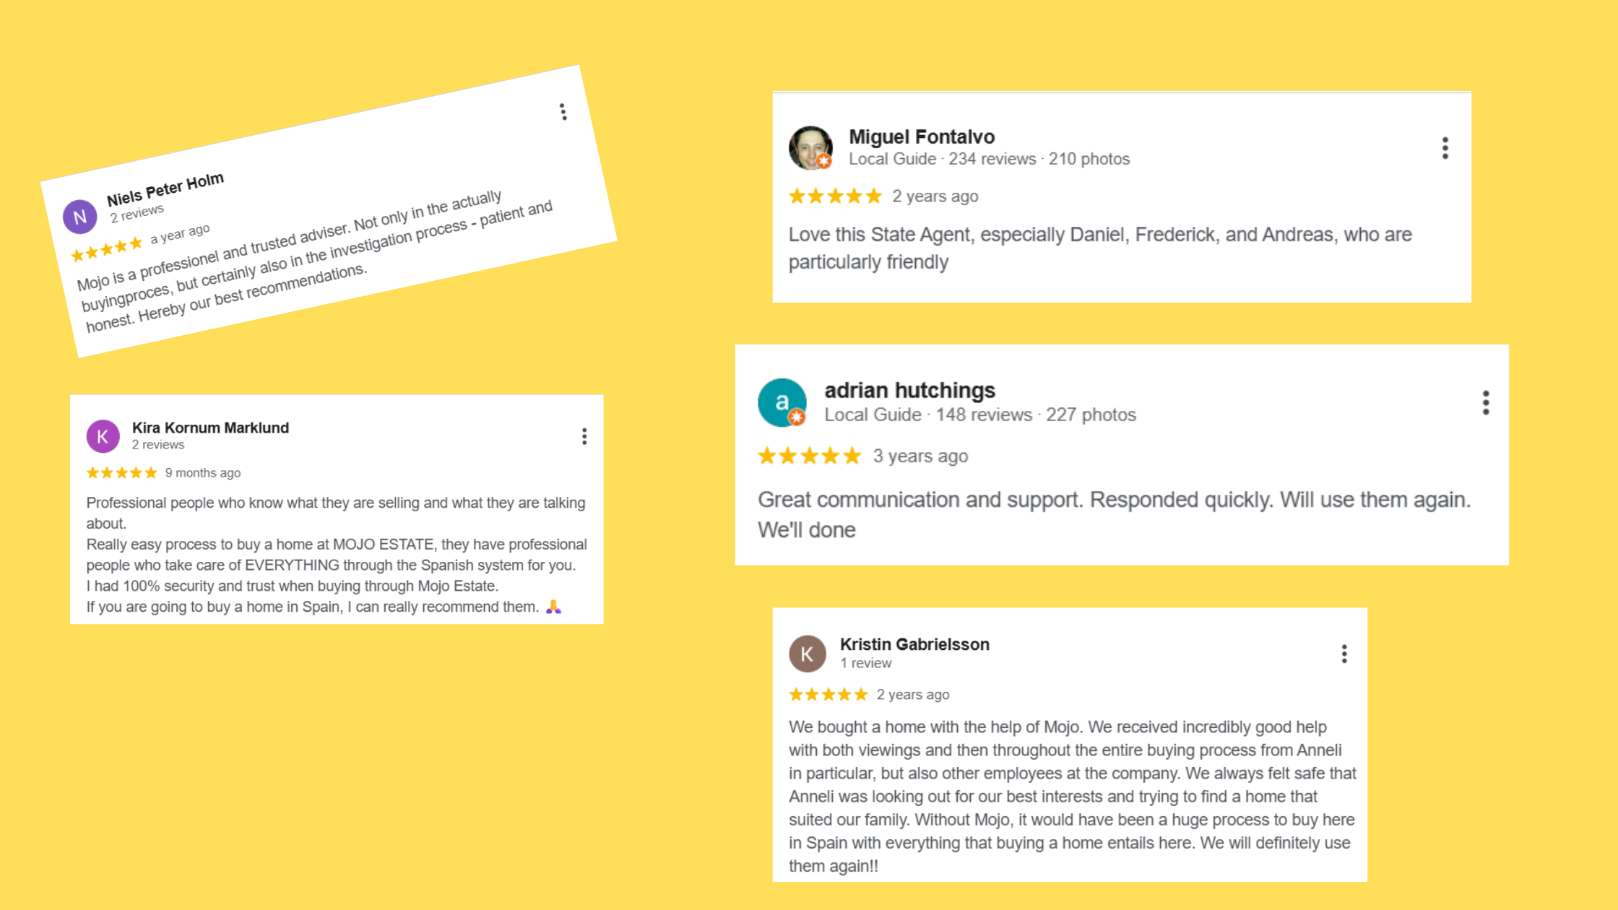
Task: Click the five-star rating on Miguel's review
Action: (835, 196)
